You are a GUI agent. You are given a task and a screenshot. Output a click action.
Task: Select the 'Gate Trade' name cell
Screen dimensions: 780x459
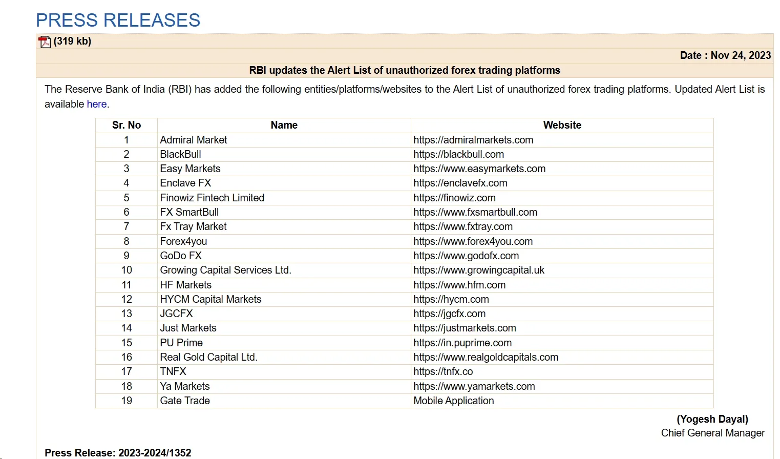tap(284, 401)
